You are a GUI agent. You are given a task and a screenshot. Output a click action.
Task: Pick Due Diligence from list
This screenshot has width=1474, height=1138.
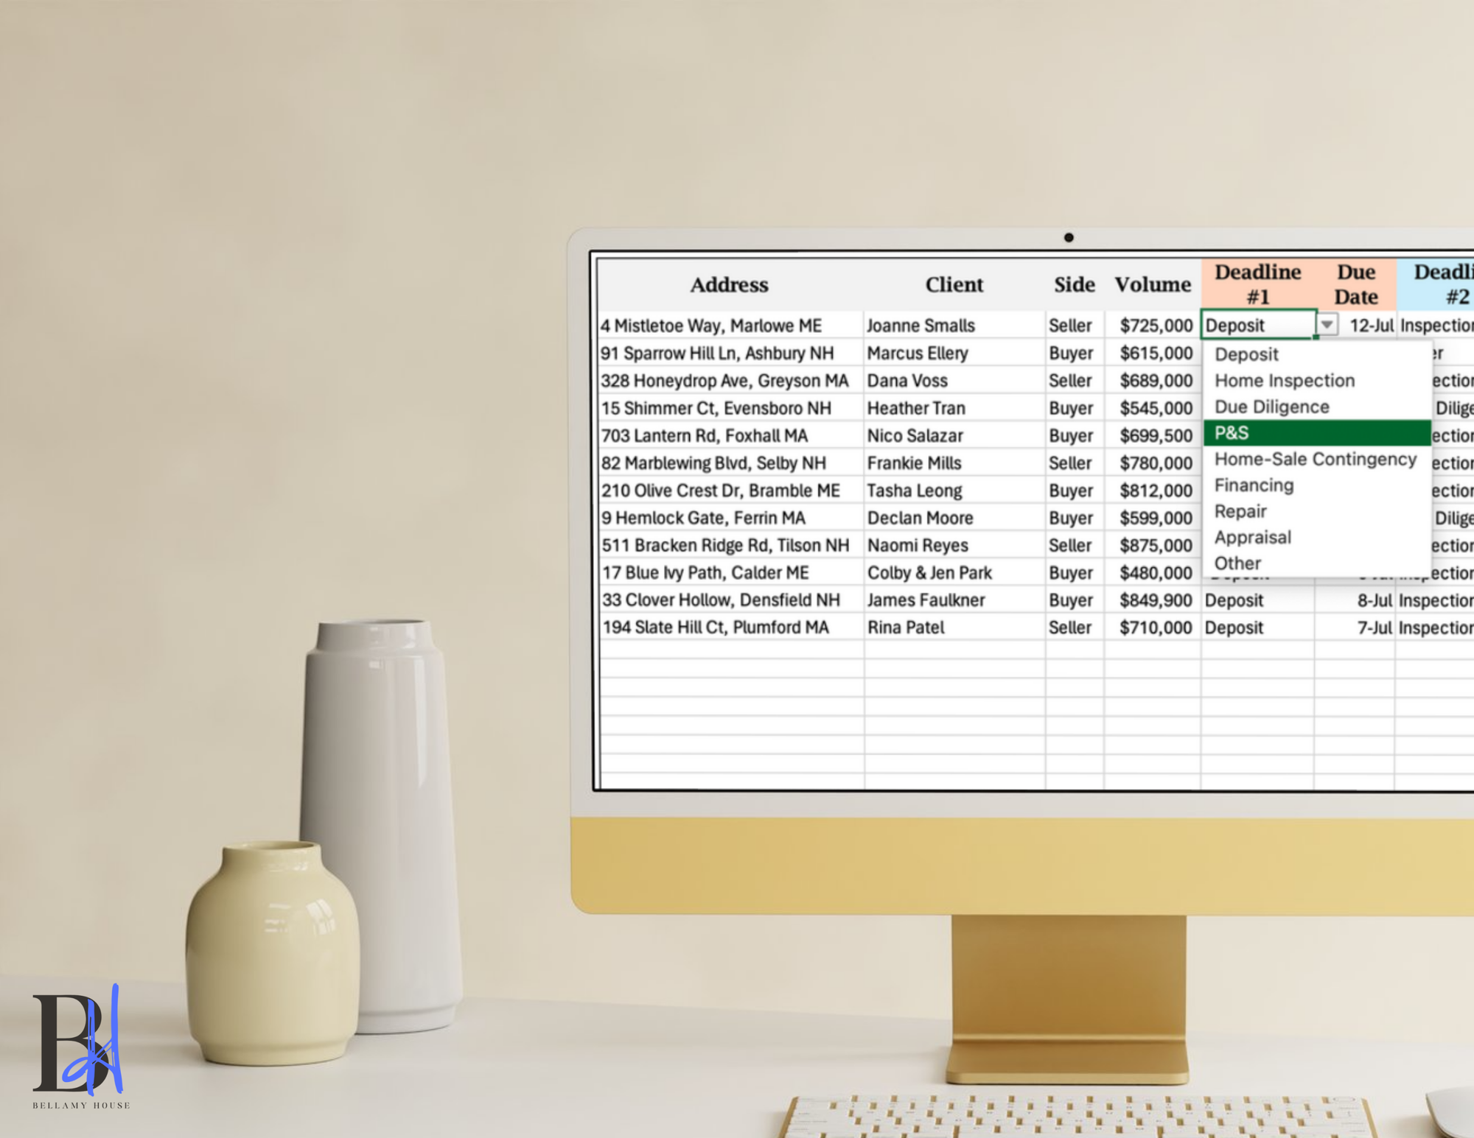[1271, 407]
